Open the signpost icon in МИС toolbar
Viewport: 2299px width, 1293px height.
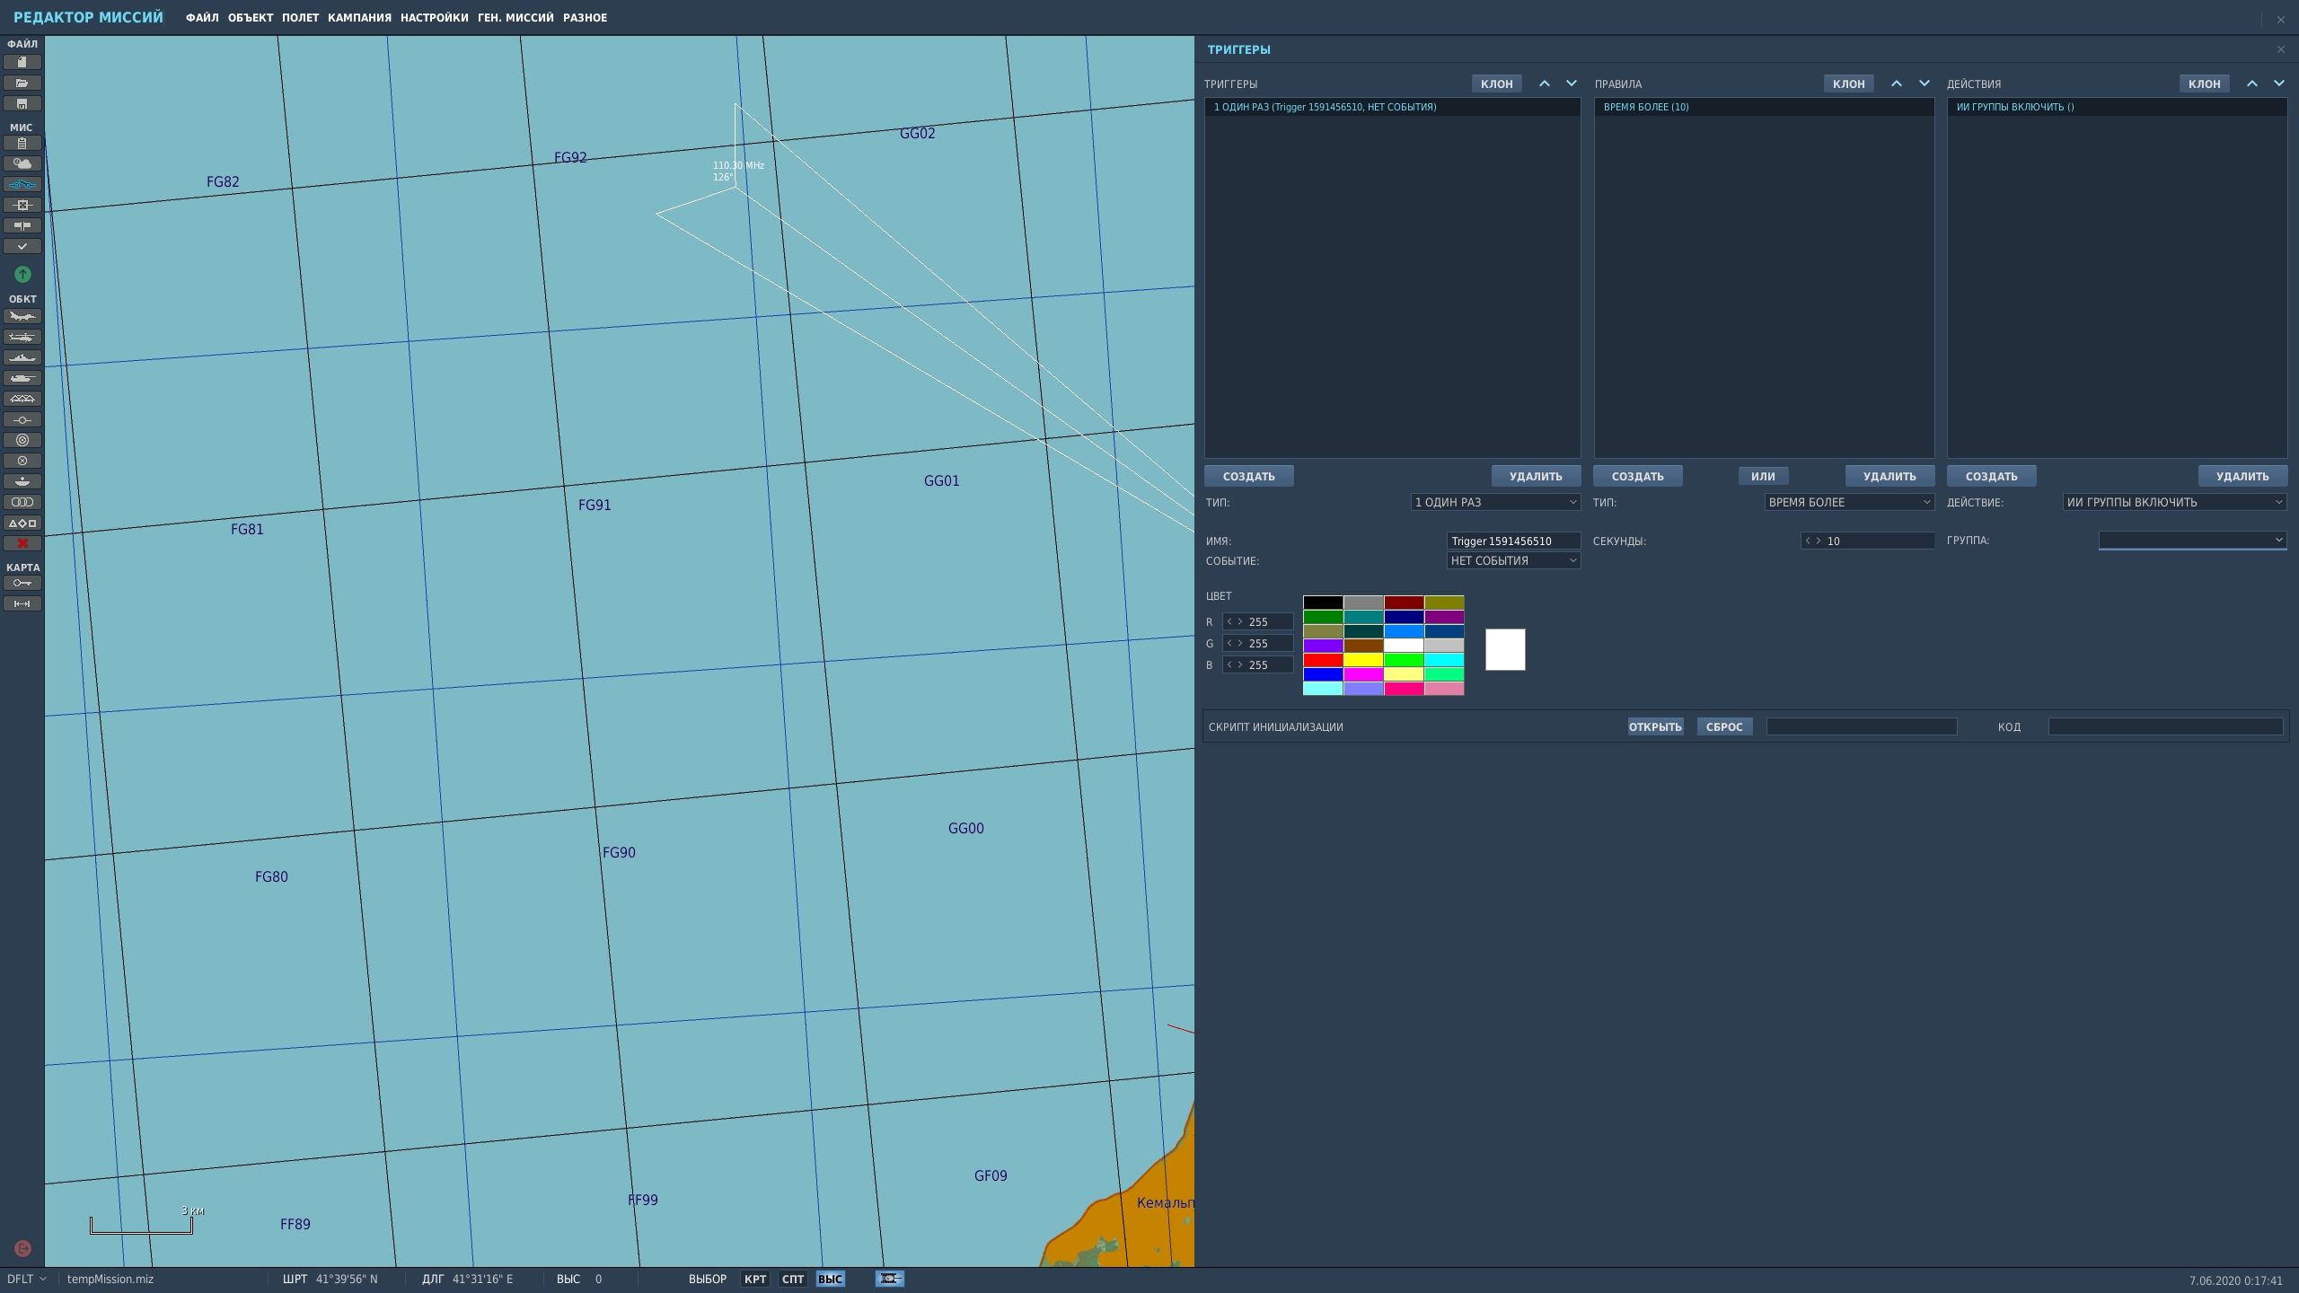[22, 225]
